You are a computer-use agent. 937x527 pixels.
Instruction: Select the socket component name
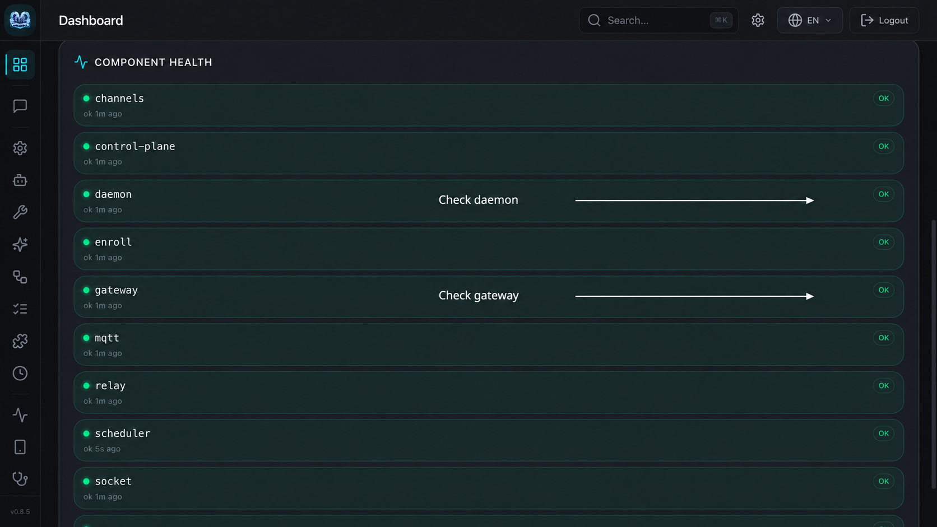pos(113,481)
